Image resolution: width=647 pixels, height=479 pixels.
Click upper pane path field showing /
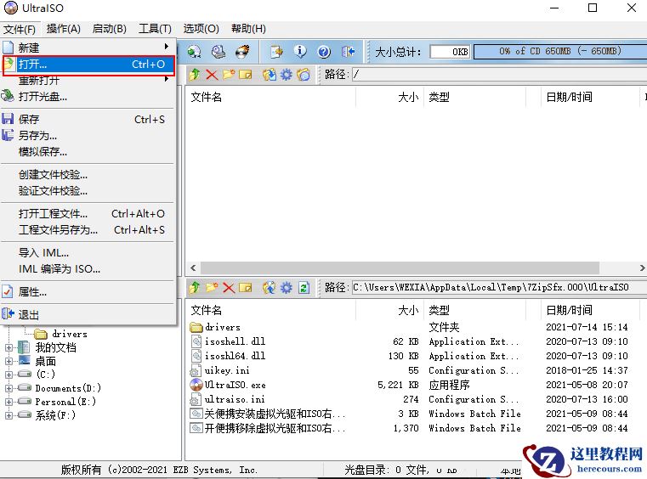click(x=499, y=75)
